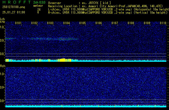The image size is (169, 110).
Task: Click the Rch channel label
Action: [x=3, y=66]
